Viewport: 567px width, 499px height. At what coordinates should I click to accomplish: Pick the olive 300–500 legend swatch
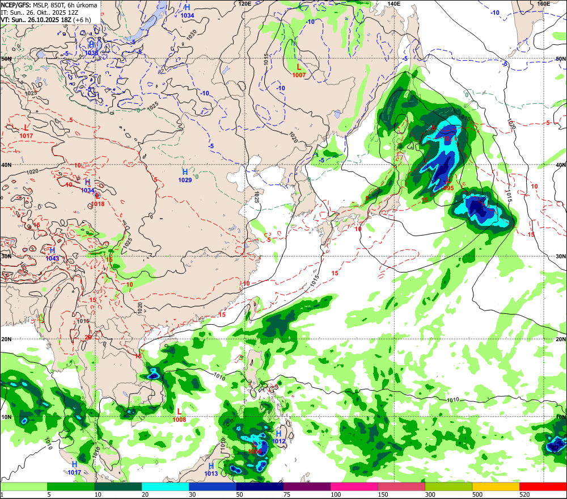[x=448, y=487]
